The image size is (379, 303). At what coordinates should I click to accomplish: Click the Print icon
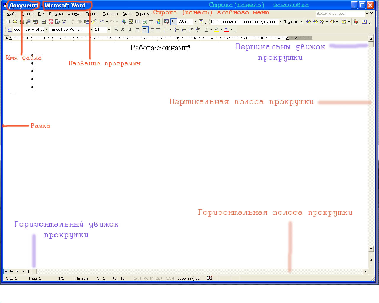coord(44,22)
